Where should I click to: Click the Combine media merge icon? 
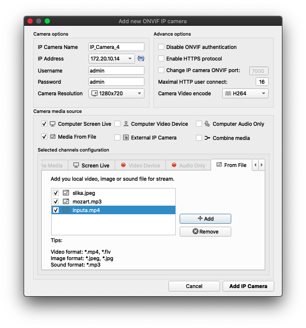click(207, 138)
